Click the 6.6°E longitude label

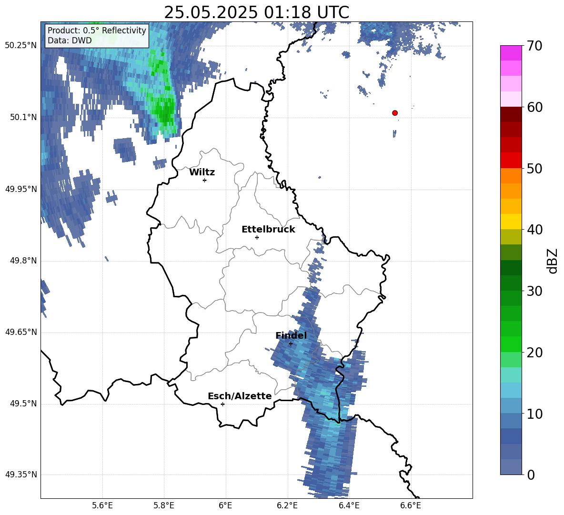[x=411, y=505]
